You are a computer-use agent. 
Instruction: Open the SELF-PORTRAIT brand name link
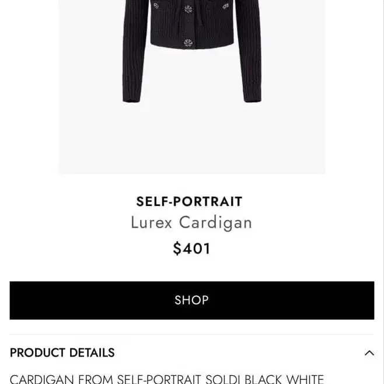(x=189, y=201)
